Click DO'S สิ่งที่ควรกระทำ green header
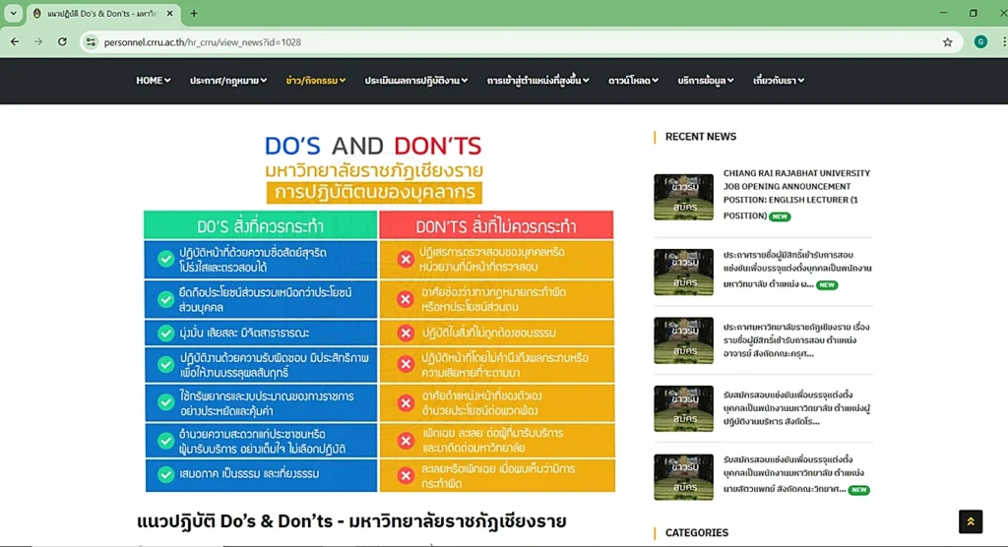Image resolution: width=1008 pixels, height=547 pixels. coord(260,225)
